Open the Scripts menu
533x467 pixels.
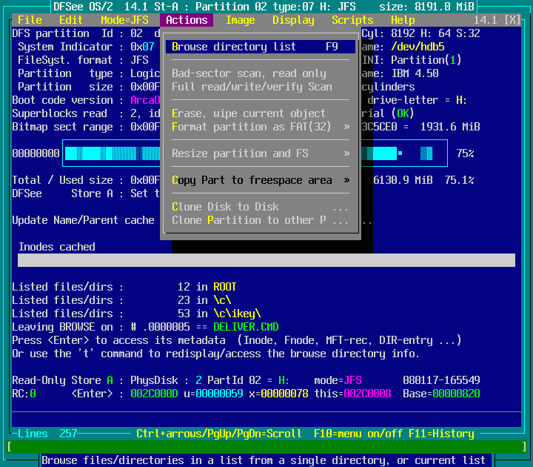tap(352, 20)
